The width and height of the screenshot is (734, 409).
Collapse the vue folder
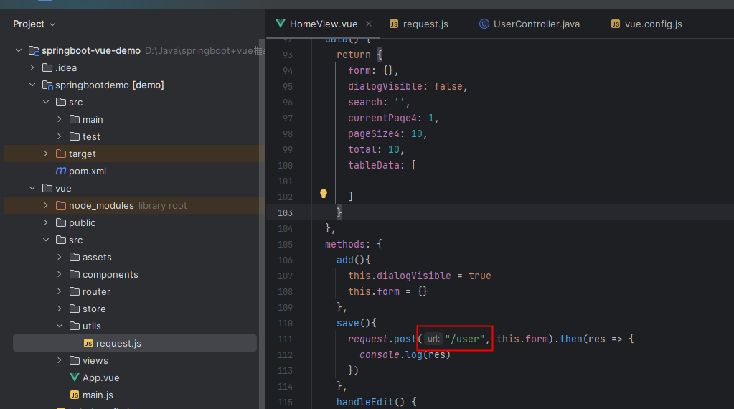click(32, 188)
